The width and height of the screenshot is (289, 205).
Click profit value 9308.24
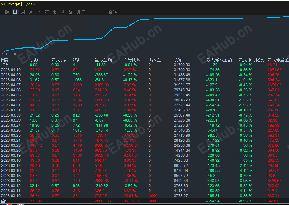coord(102,145)
